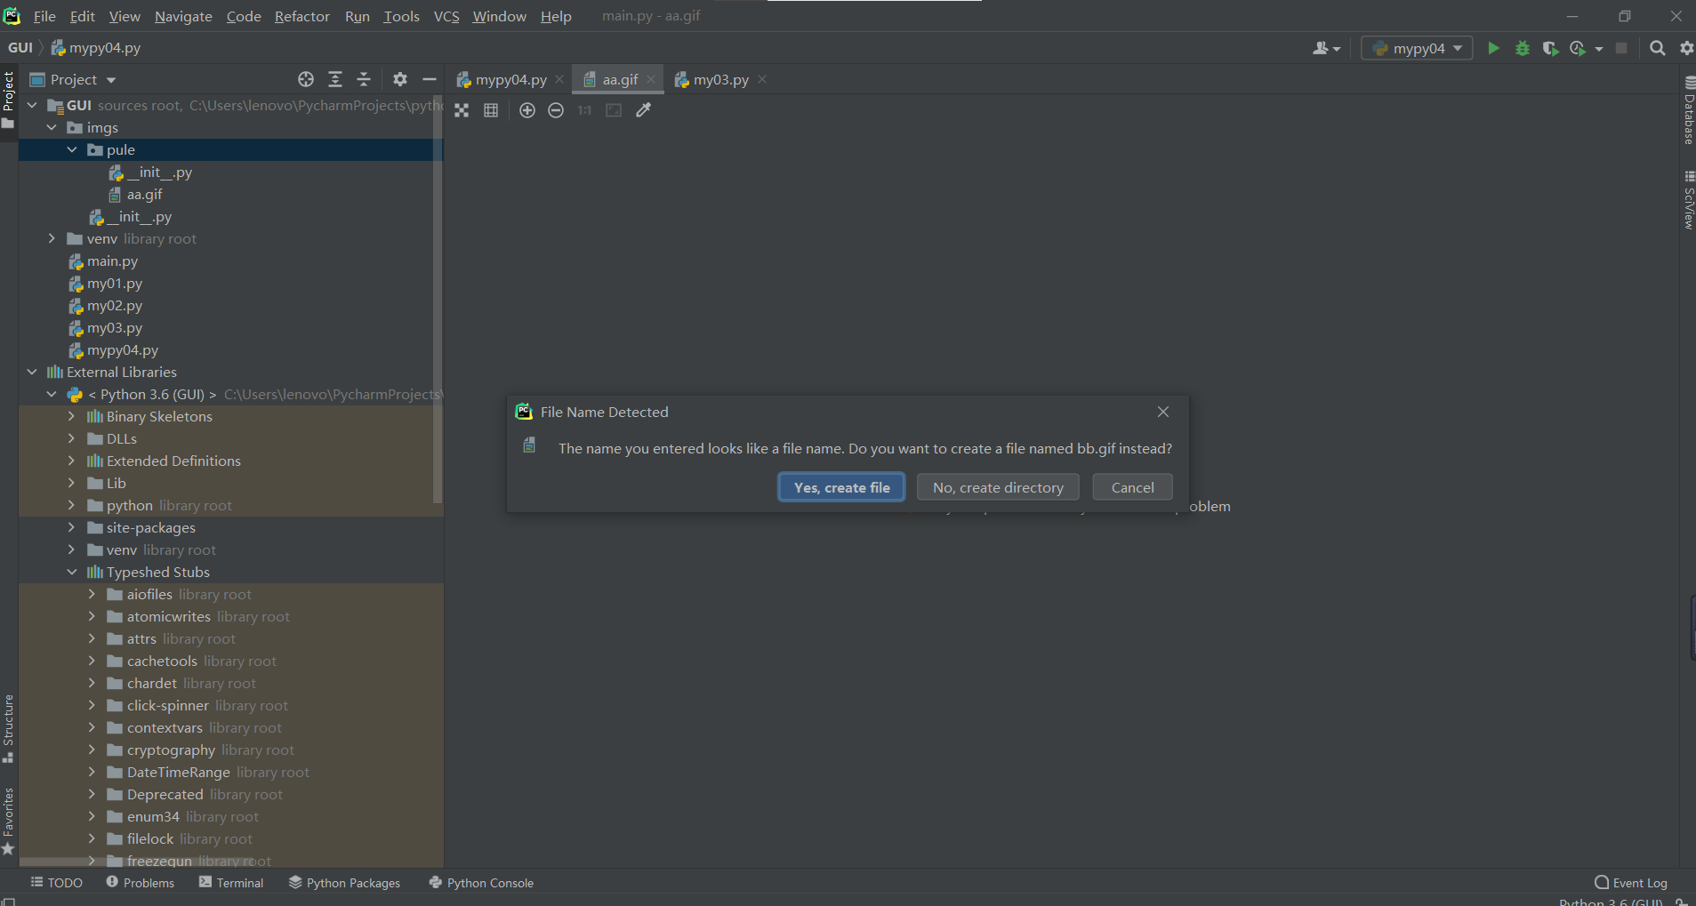Open the SciView side panel
Screen dimensions: 1696x906
tap(1689, 200)
